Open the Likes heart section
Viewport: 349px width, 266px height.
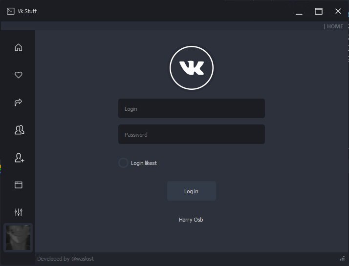[x=19, y=75]
